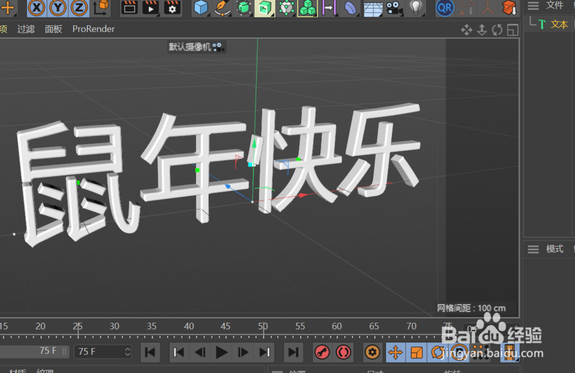
Task: Click the Camera icon in the toolbar
Action: pyautogui.click(x=394, y=7)
